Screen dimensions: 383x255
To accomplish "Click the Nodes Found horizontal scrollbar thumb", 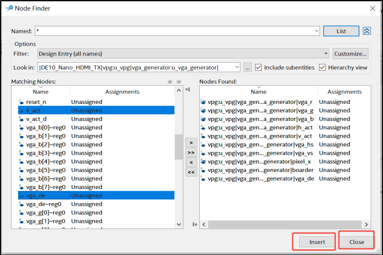I will tap(285, 224).
